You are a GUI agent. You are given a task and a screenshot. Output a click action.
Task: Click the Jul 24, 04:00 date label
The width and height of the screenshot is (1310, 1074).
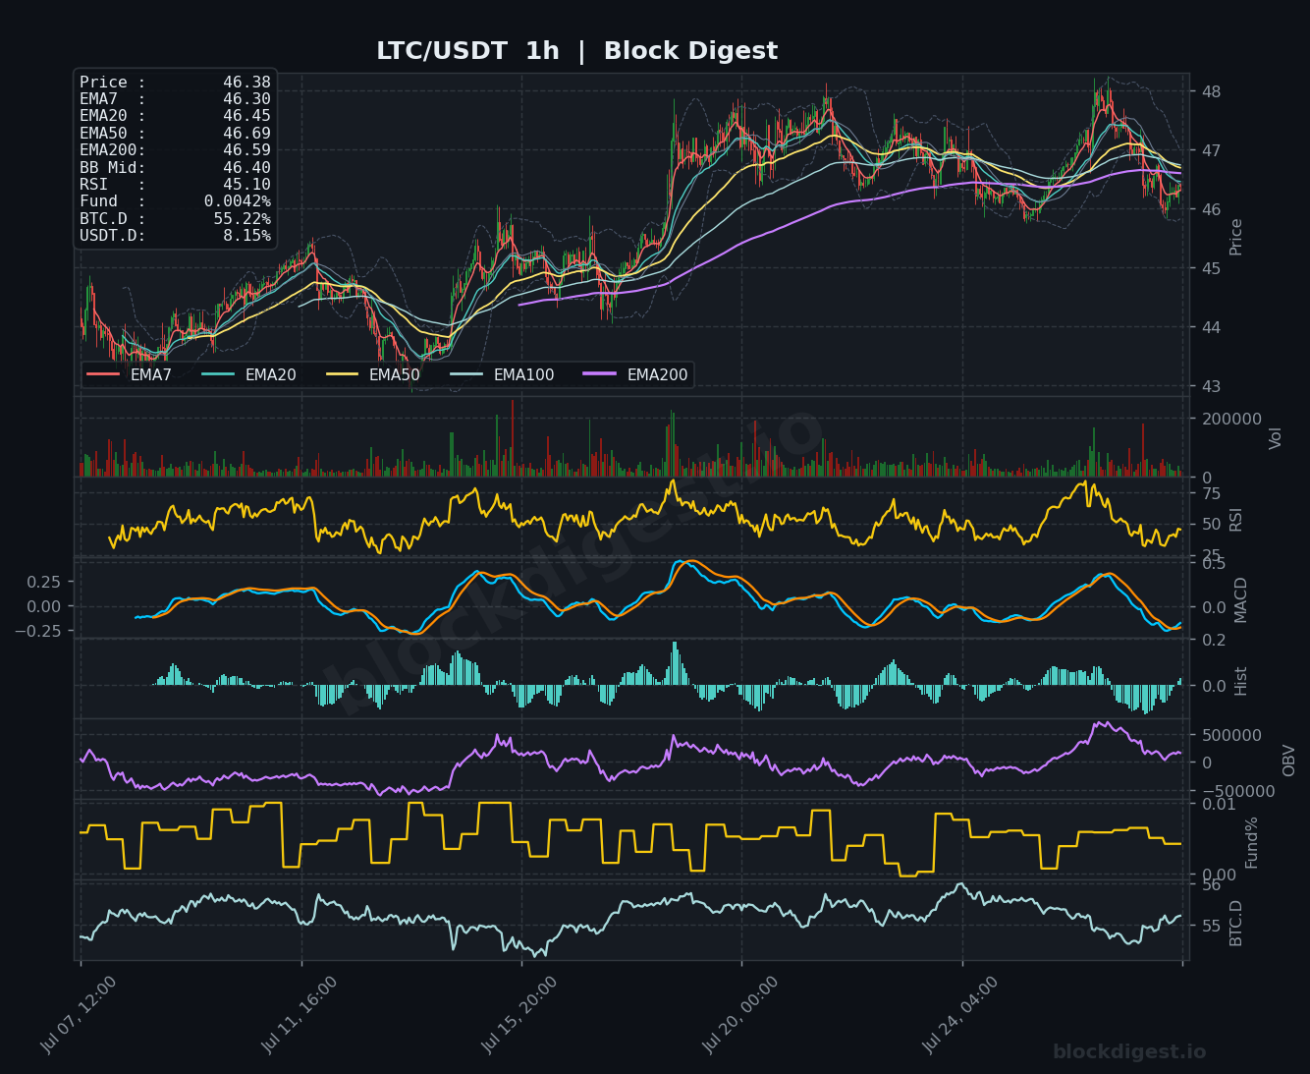point(959,1015)
